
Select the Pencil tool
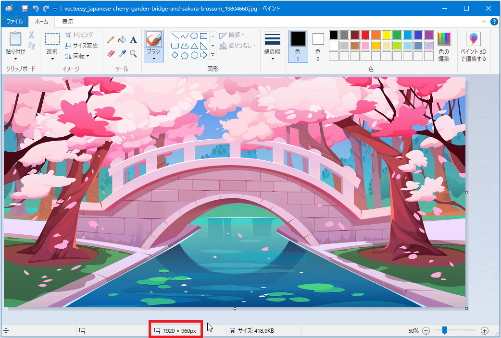click(111, 39)
